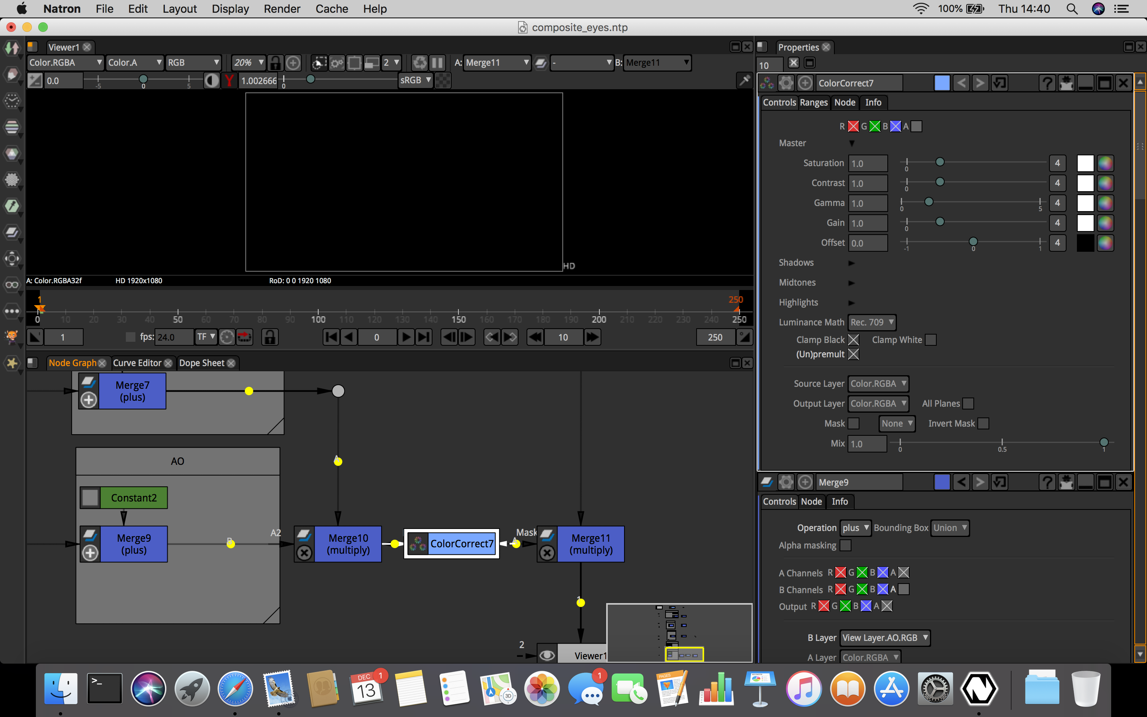The height and width of the screenshot is (717, 1147).
Task: Jump to first frame in timeline
Action: (x=331, y=337)
